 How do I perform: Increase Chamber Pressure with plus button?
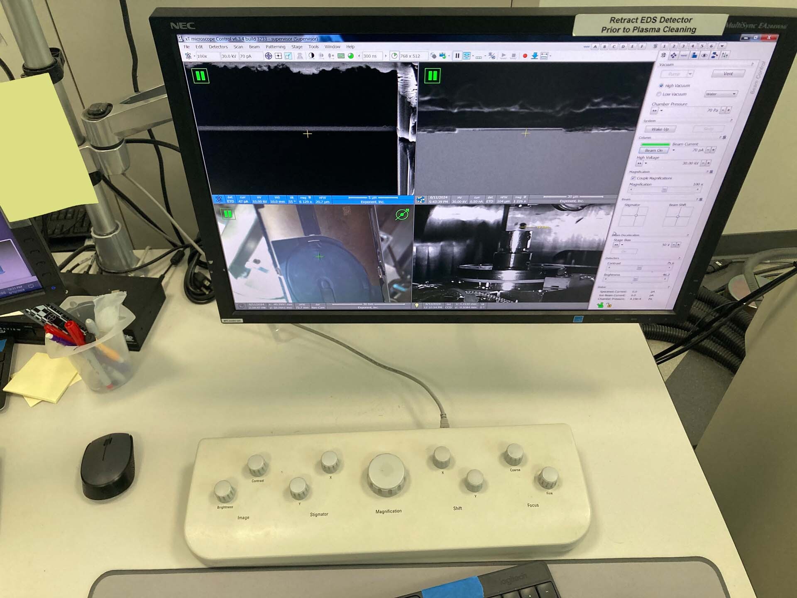tap(729, 110)
